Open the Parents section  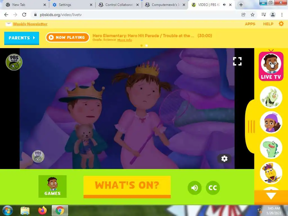[x=22, y=38]
